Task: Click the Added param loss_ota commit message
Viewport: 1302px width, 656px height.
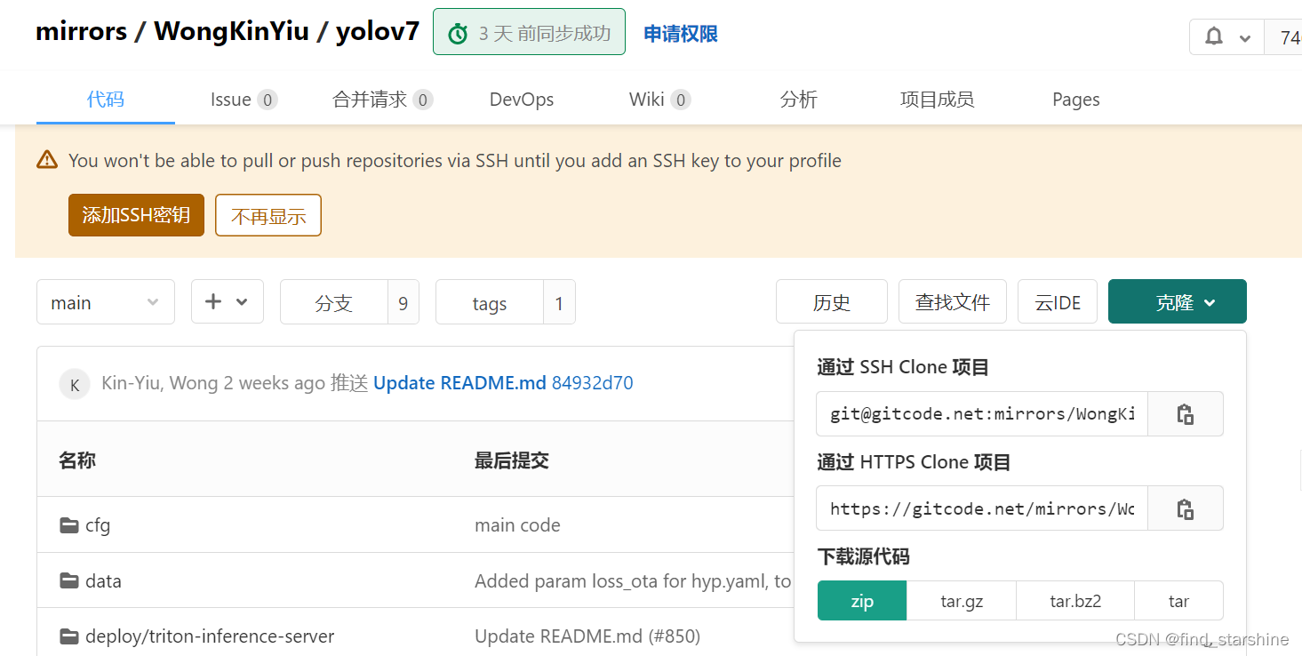Action: [633, 581]
